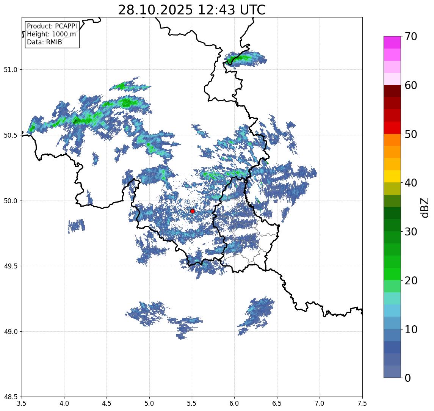This screenshot has width=434, height=411.
Task: Pick the olive swatch just below 40
Action: point(392,188)
